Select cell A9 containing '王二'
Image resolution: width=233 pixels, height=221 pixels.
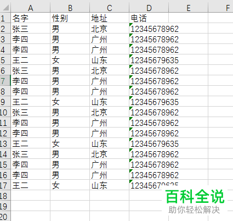tap(30, 102)
